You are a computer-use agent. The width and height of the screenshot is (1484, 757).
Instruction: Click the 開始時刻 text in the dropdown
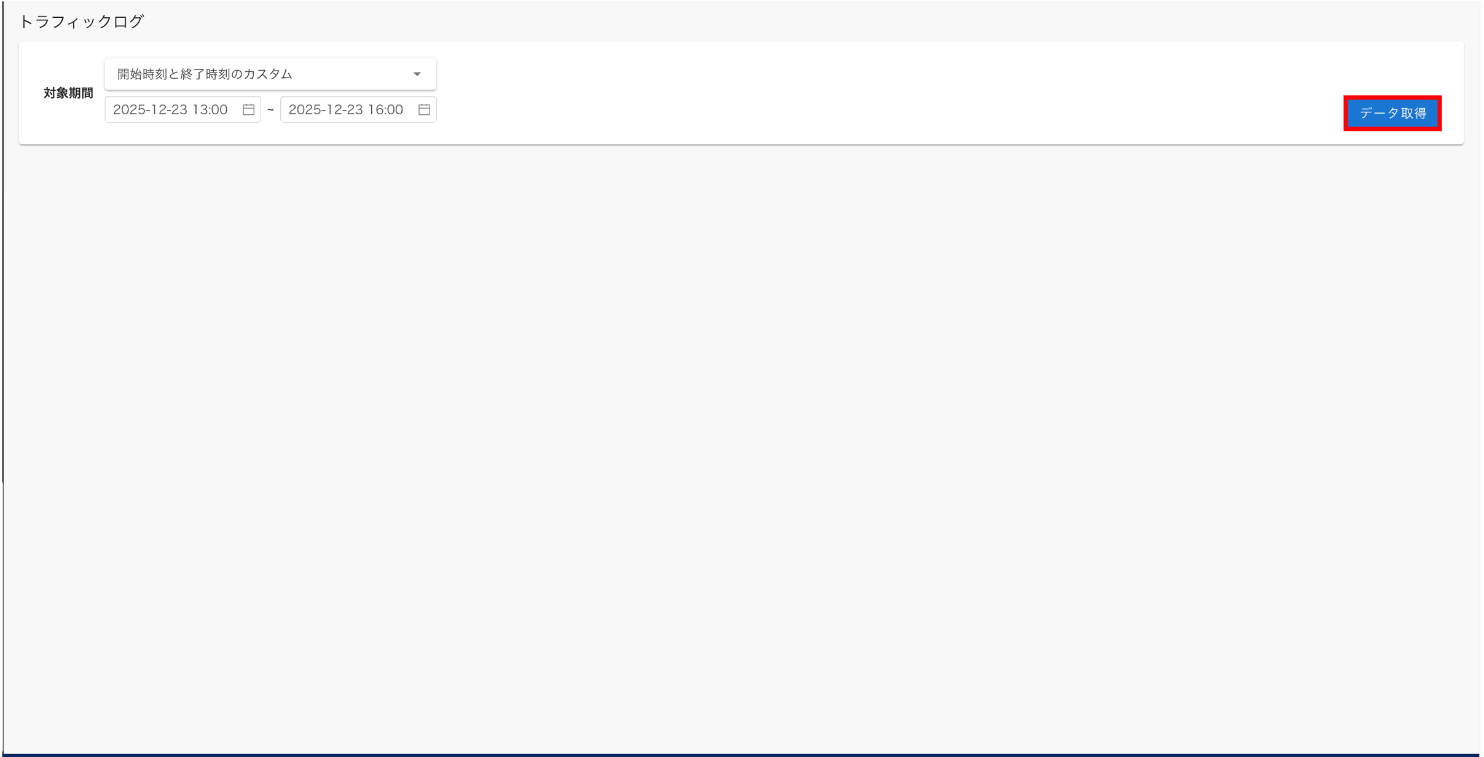(141, 74)
